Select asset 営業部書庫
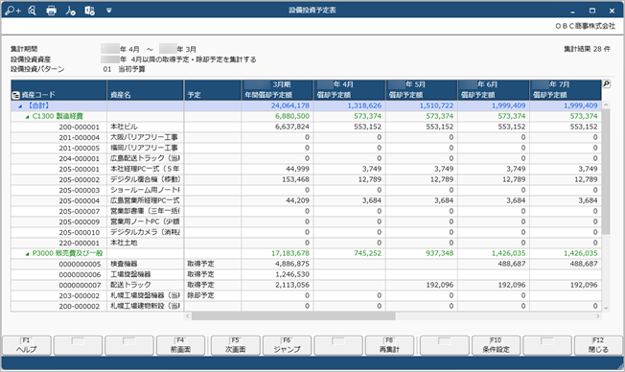The image size is (625, 372). (145, 211)
